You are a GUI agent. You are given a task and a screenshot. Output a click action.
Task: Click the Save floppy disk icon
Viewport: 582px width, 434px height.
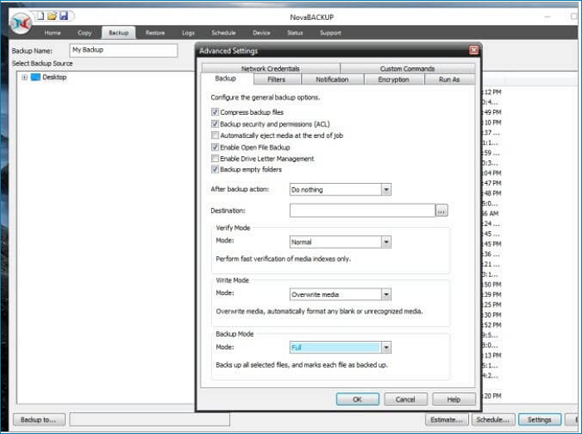coord(63,16)
